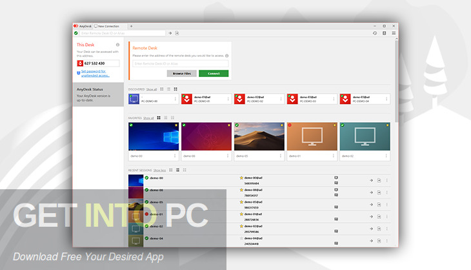
Task: Open the three-dot menu of PC-DEMO-02
Action: pos(281,99)
